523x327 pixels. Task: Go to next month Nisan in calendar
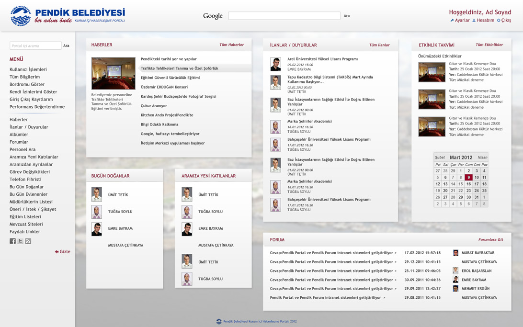(x=482, y=158)
